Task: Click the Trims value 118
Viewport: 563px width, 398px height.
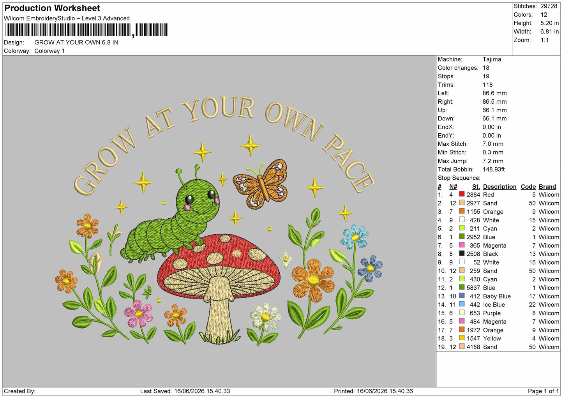Action: click(x=487, y=85)
